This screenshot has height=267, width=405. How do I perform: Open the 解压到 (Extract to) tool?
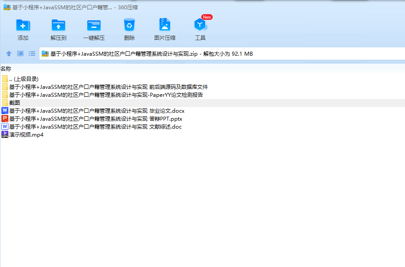tap(58, 25)
